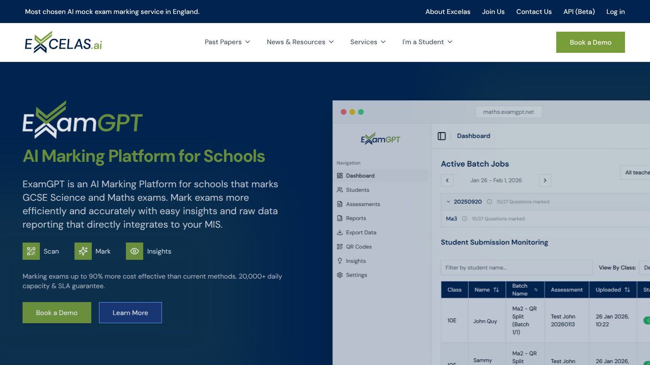Go to next week in date range
This screenshot has height=365, width=650.
(545, 181)
